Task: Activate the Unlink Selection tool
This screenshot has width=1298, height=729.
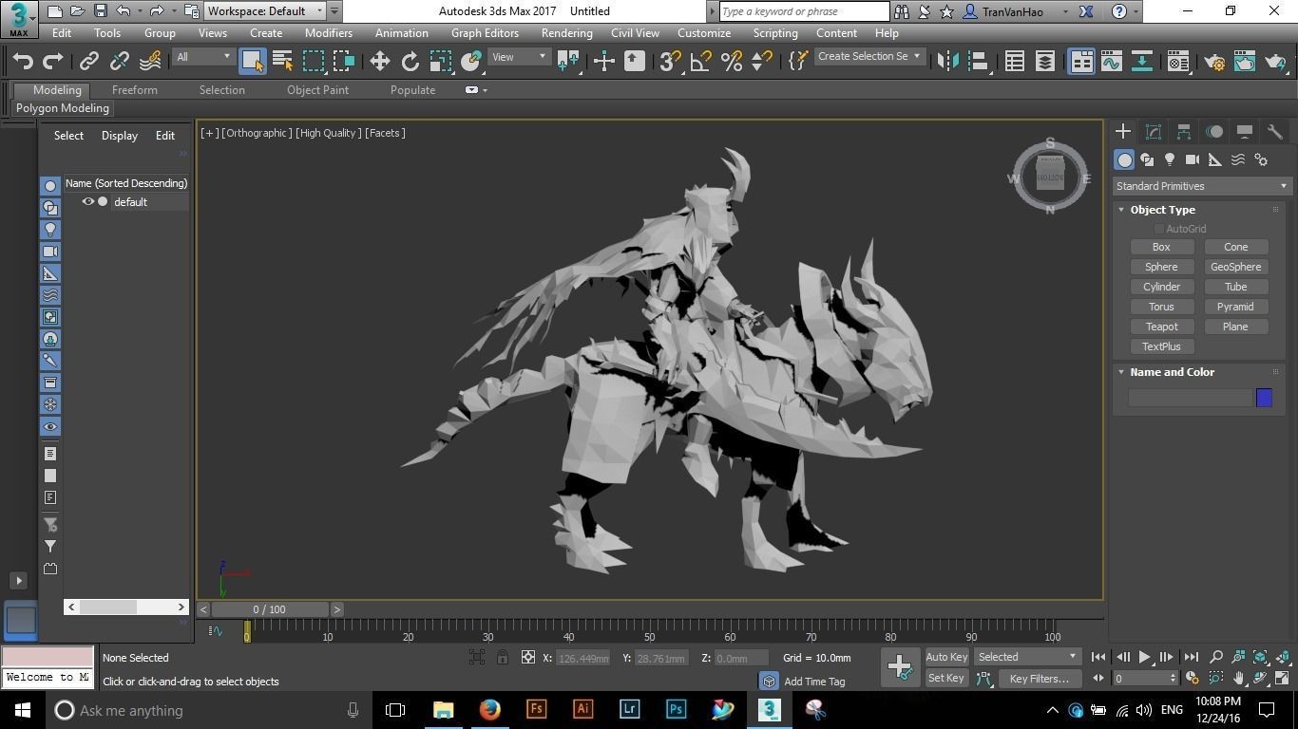Action: 119,61
